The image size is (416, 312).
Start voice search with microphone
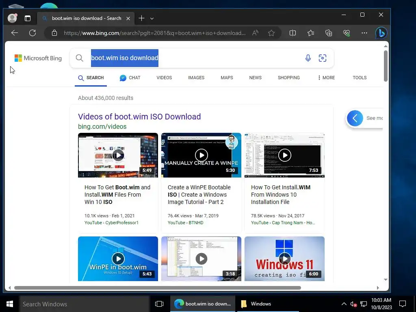pyautogui.click(x=308, y=58)
